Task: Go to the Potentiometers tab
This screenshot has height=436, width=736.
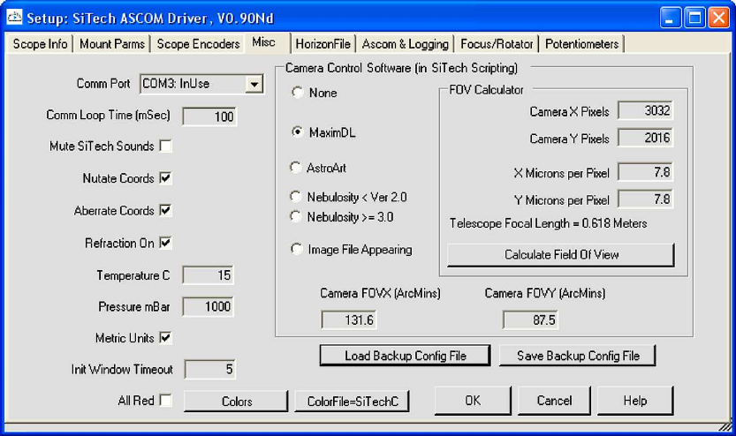Action: (581, 44)
